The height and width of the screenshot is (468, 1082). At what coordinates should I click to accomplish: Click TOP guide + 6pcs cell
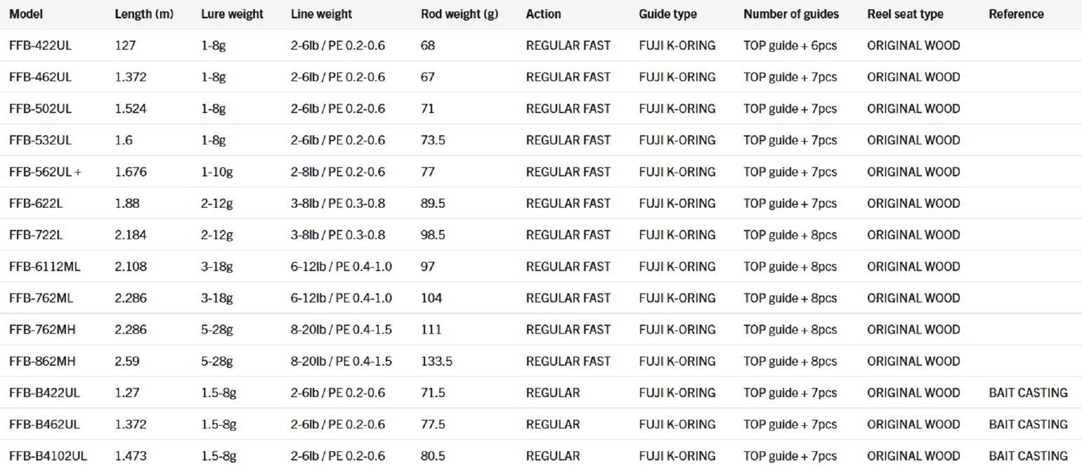pyautogui.click(x=790, y=45)
